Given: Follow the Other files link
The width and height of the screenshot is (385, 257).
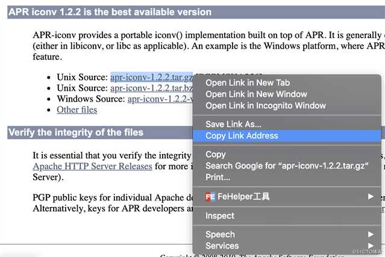Looking at the screenshot, I should point(77,110).
